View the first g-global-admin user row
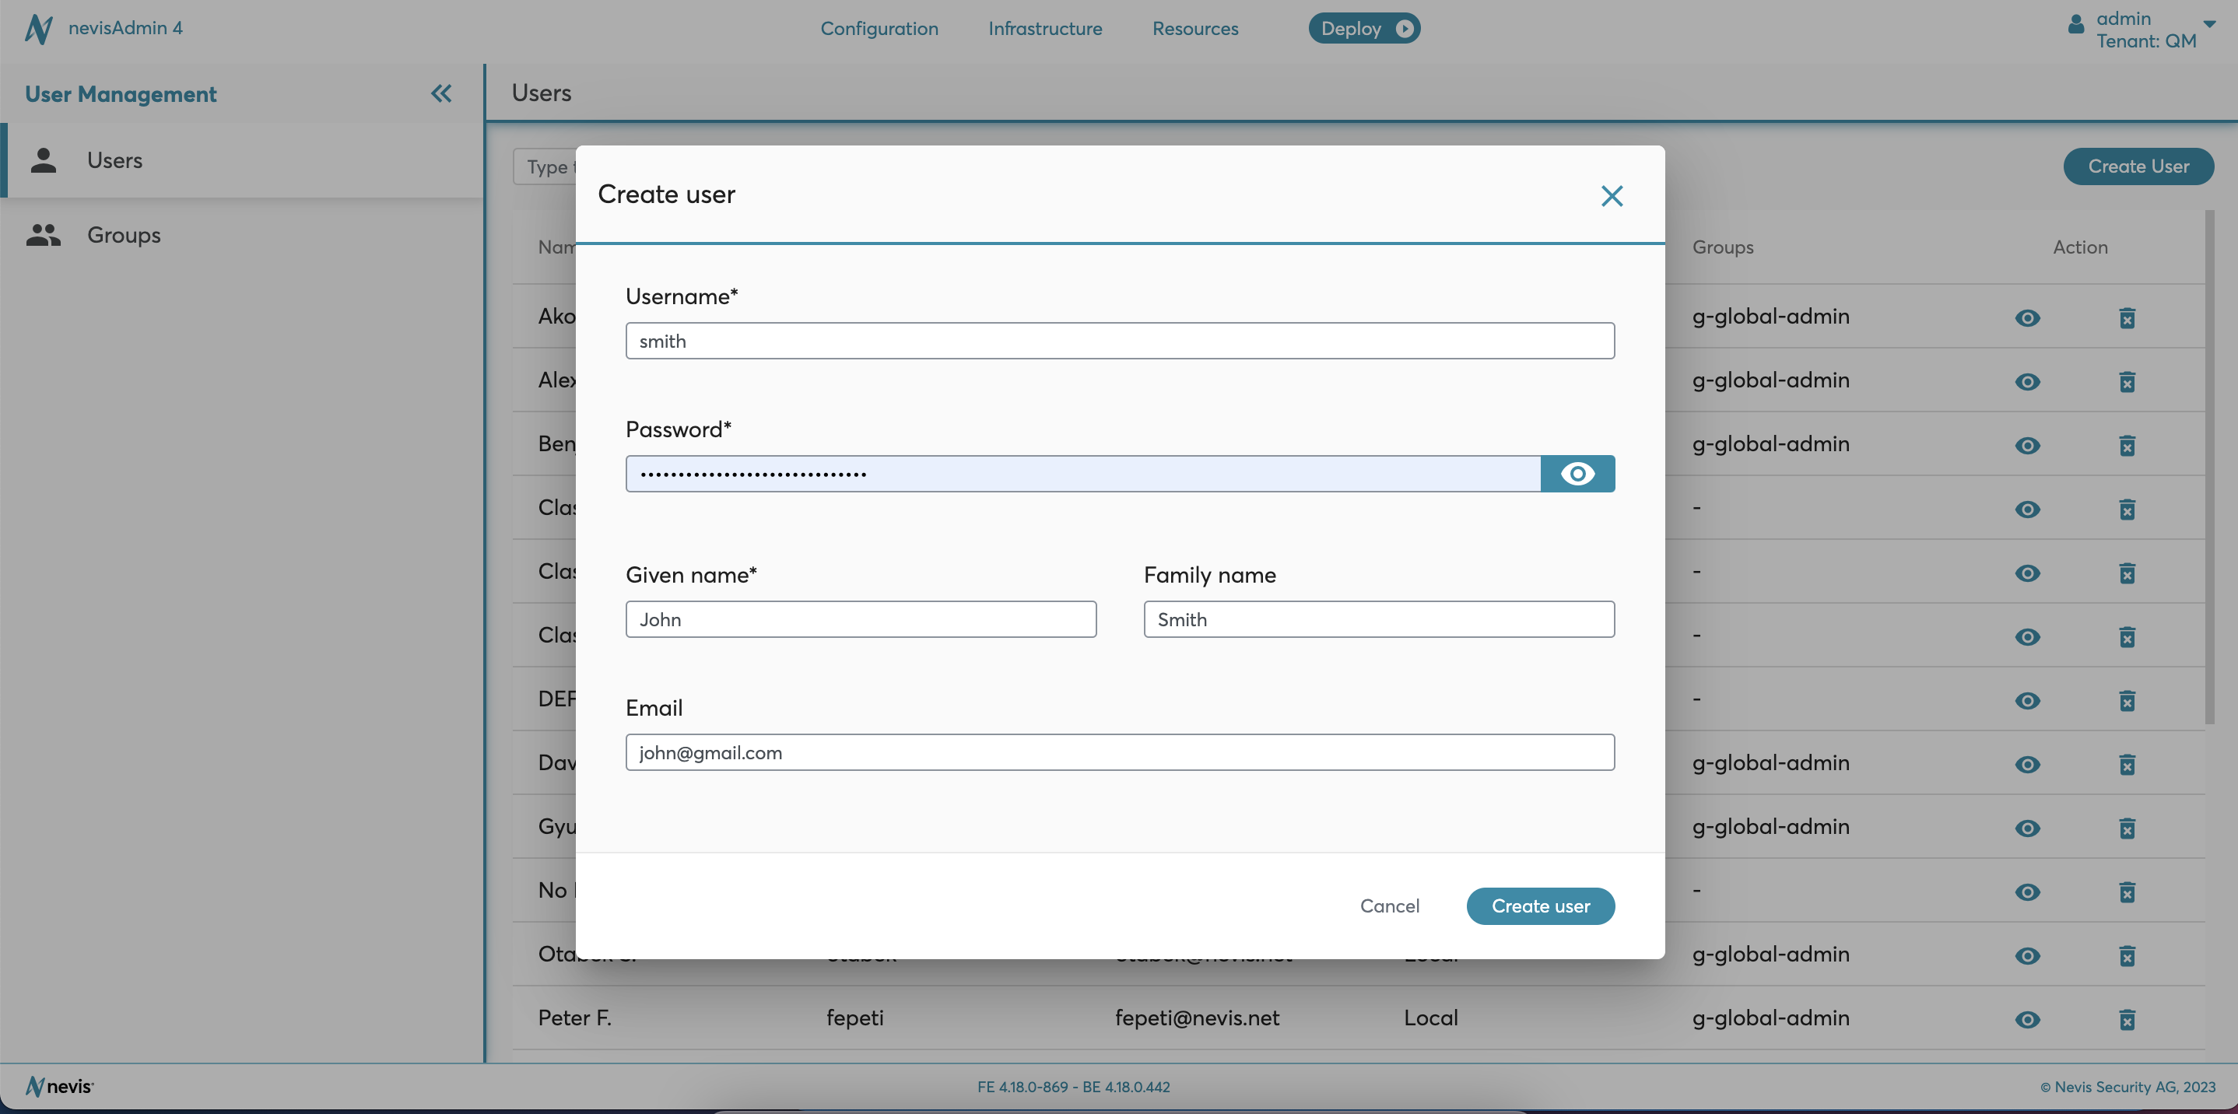The image size is (2238, 1114). pos(2027,318)
